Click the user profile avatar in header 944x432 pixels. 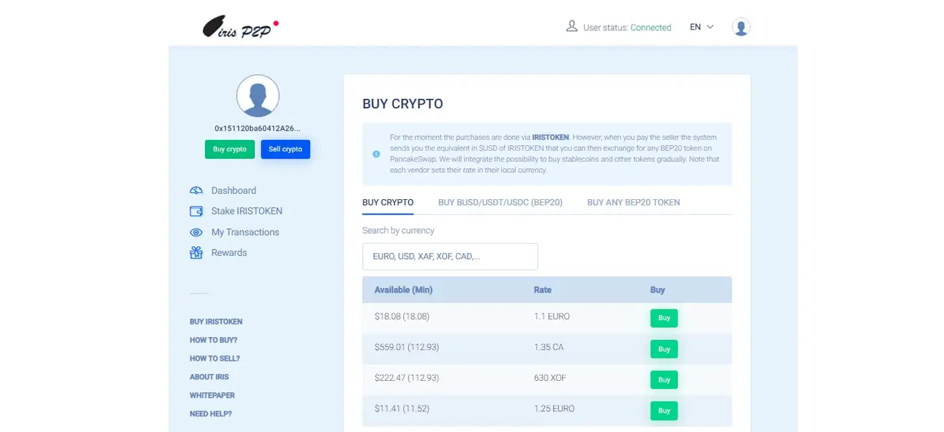point(741,28)
